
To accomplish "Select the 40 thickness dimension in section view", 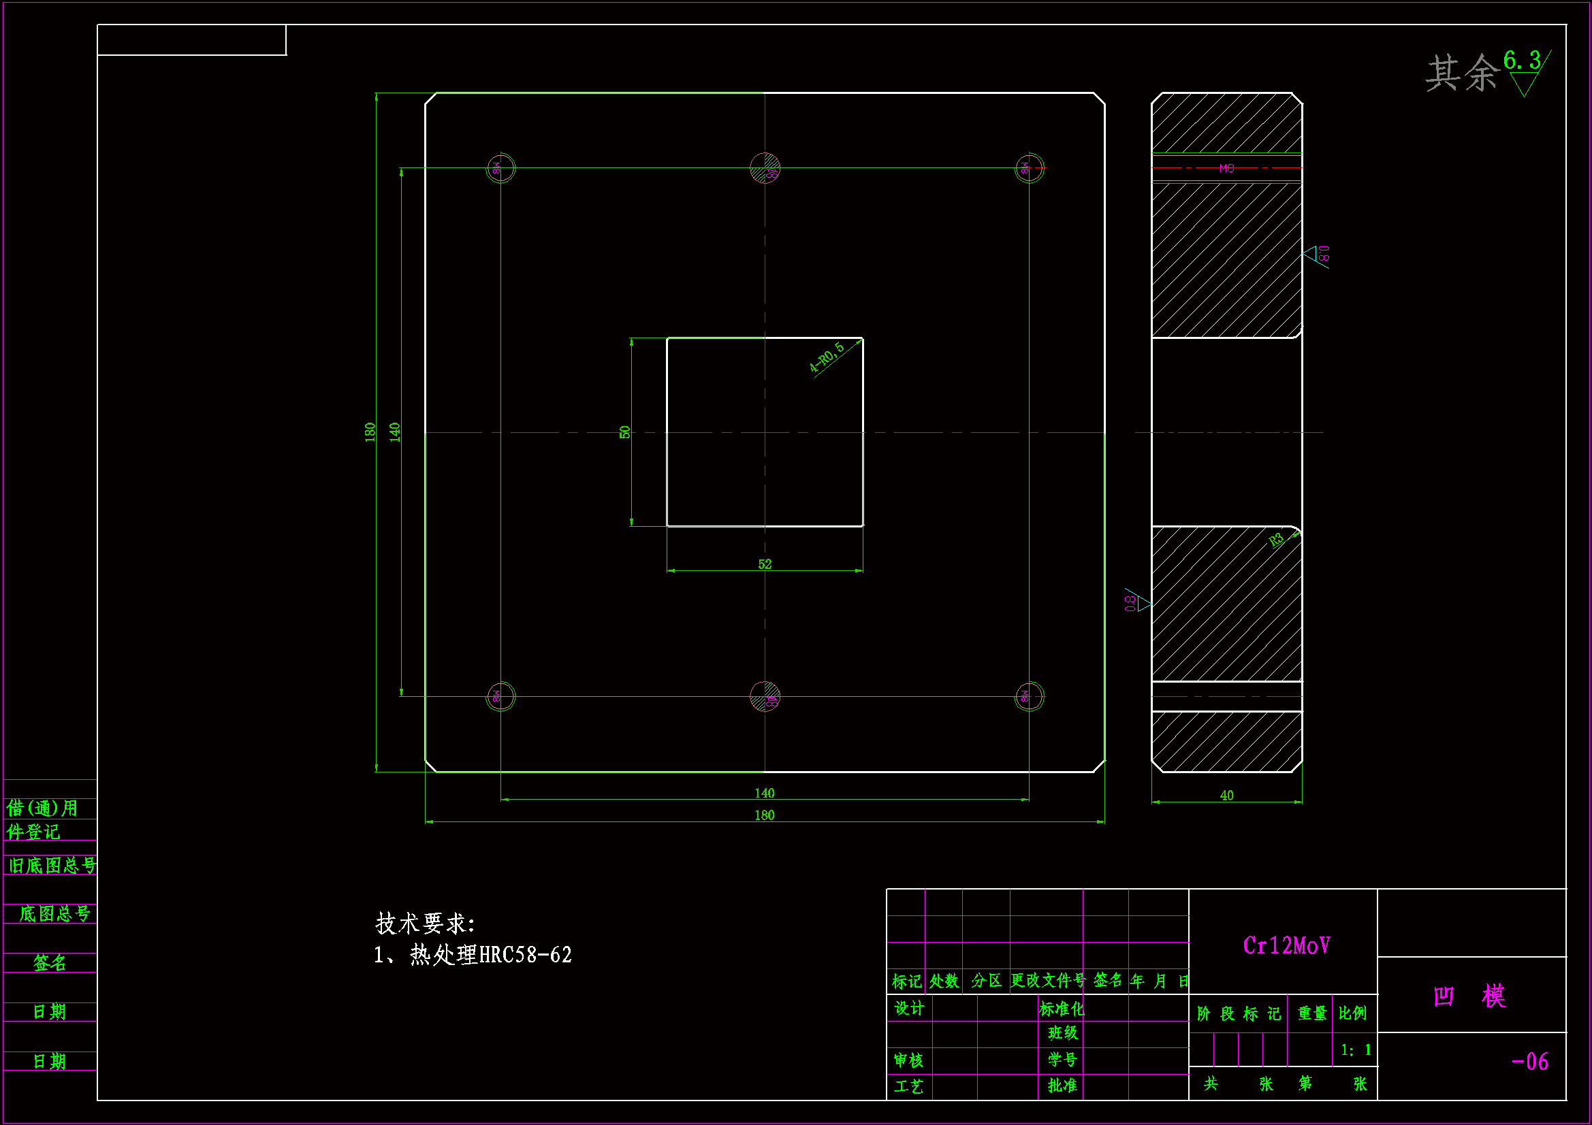I will tap(1226, 795).
